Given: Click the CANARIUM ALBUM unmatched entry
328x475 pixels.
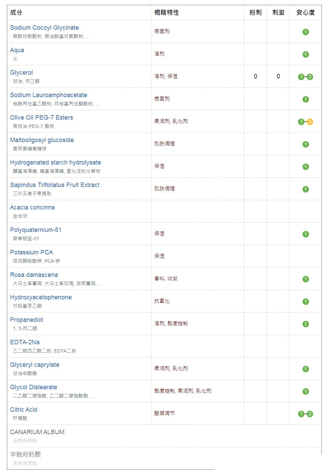Looking at the screenshot, I should [37, 432].
